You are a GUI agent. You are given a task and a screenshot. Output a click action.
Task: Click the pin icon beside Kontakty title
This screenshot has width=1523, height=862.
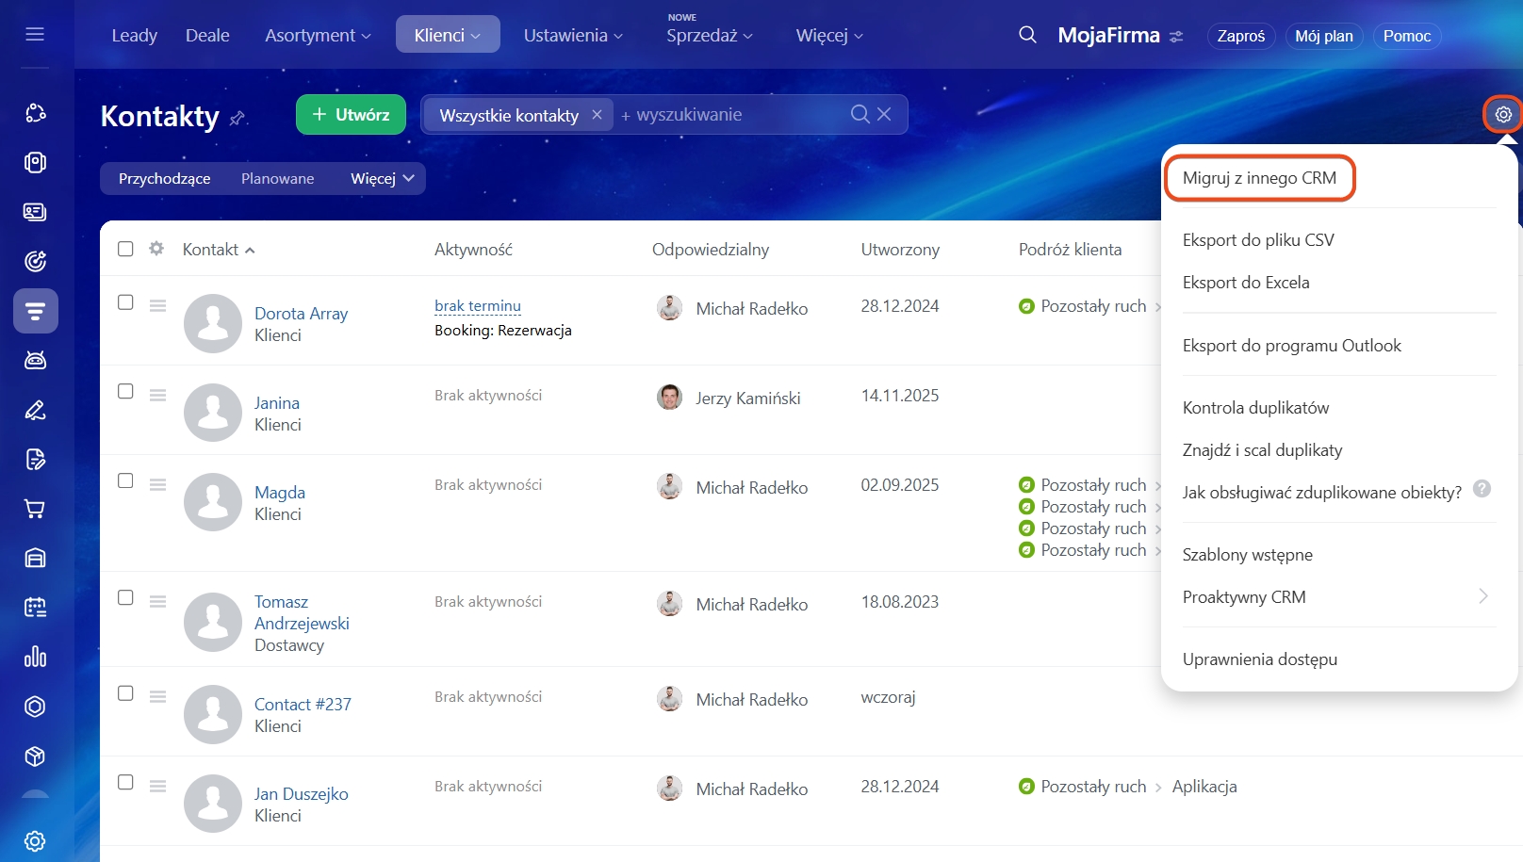click(x=237, y=118)
